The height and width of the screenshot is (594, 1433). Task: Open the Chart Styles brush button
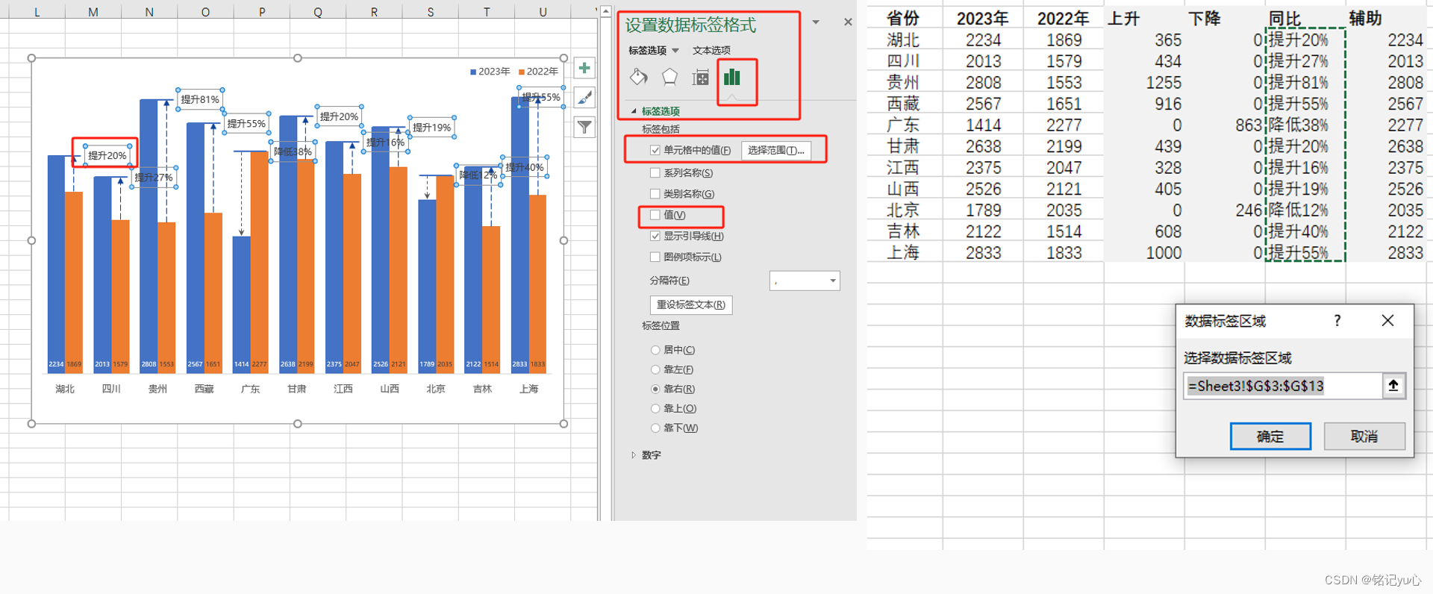tap(584, 98)
